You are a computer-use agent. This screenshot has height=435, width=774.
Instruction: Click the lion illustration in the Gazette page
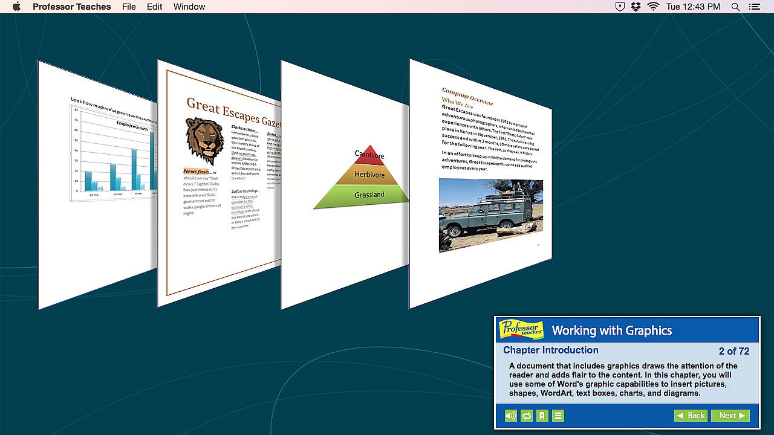tap(204, 141)
